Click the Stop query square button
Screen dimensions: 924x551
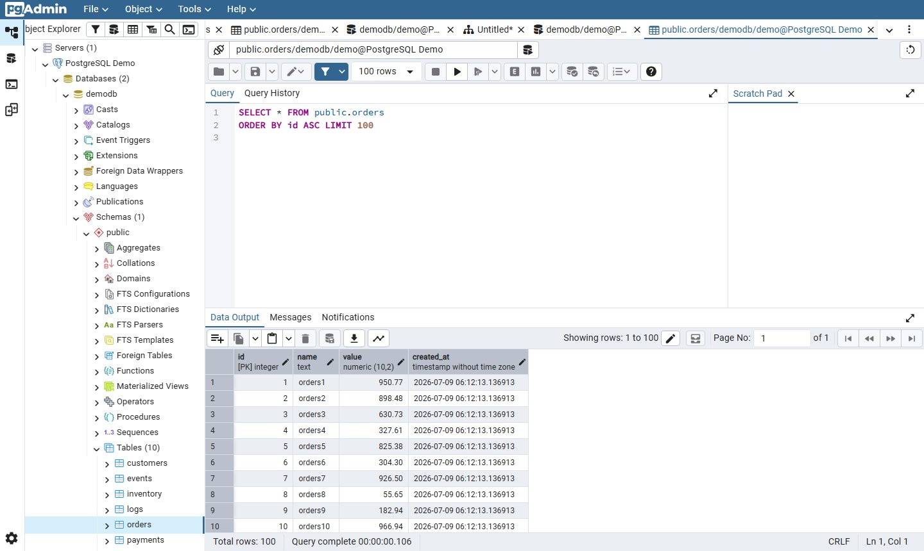(x=436, y=72)
